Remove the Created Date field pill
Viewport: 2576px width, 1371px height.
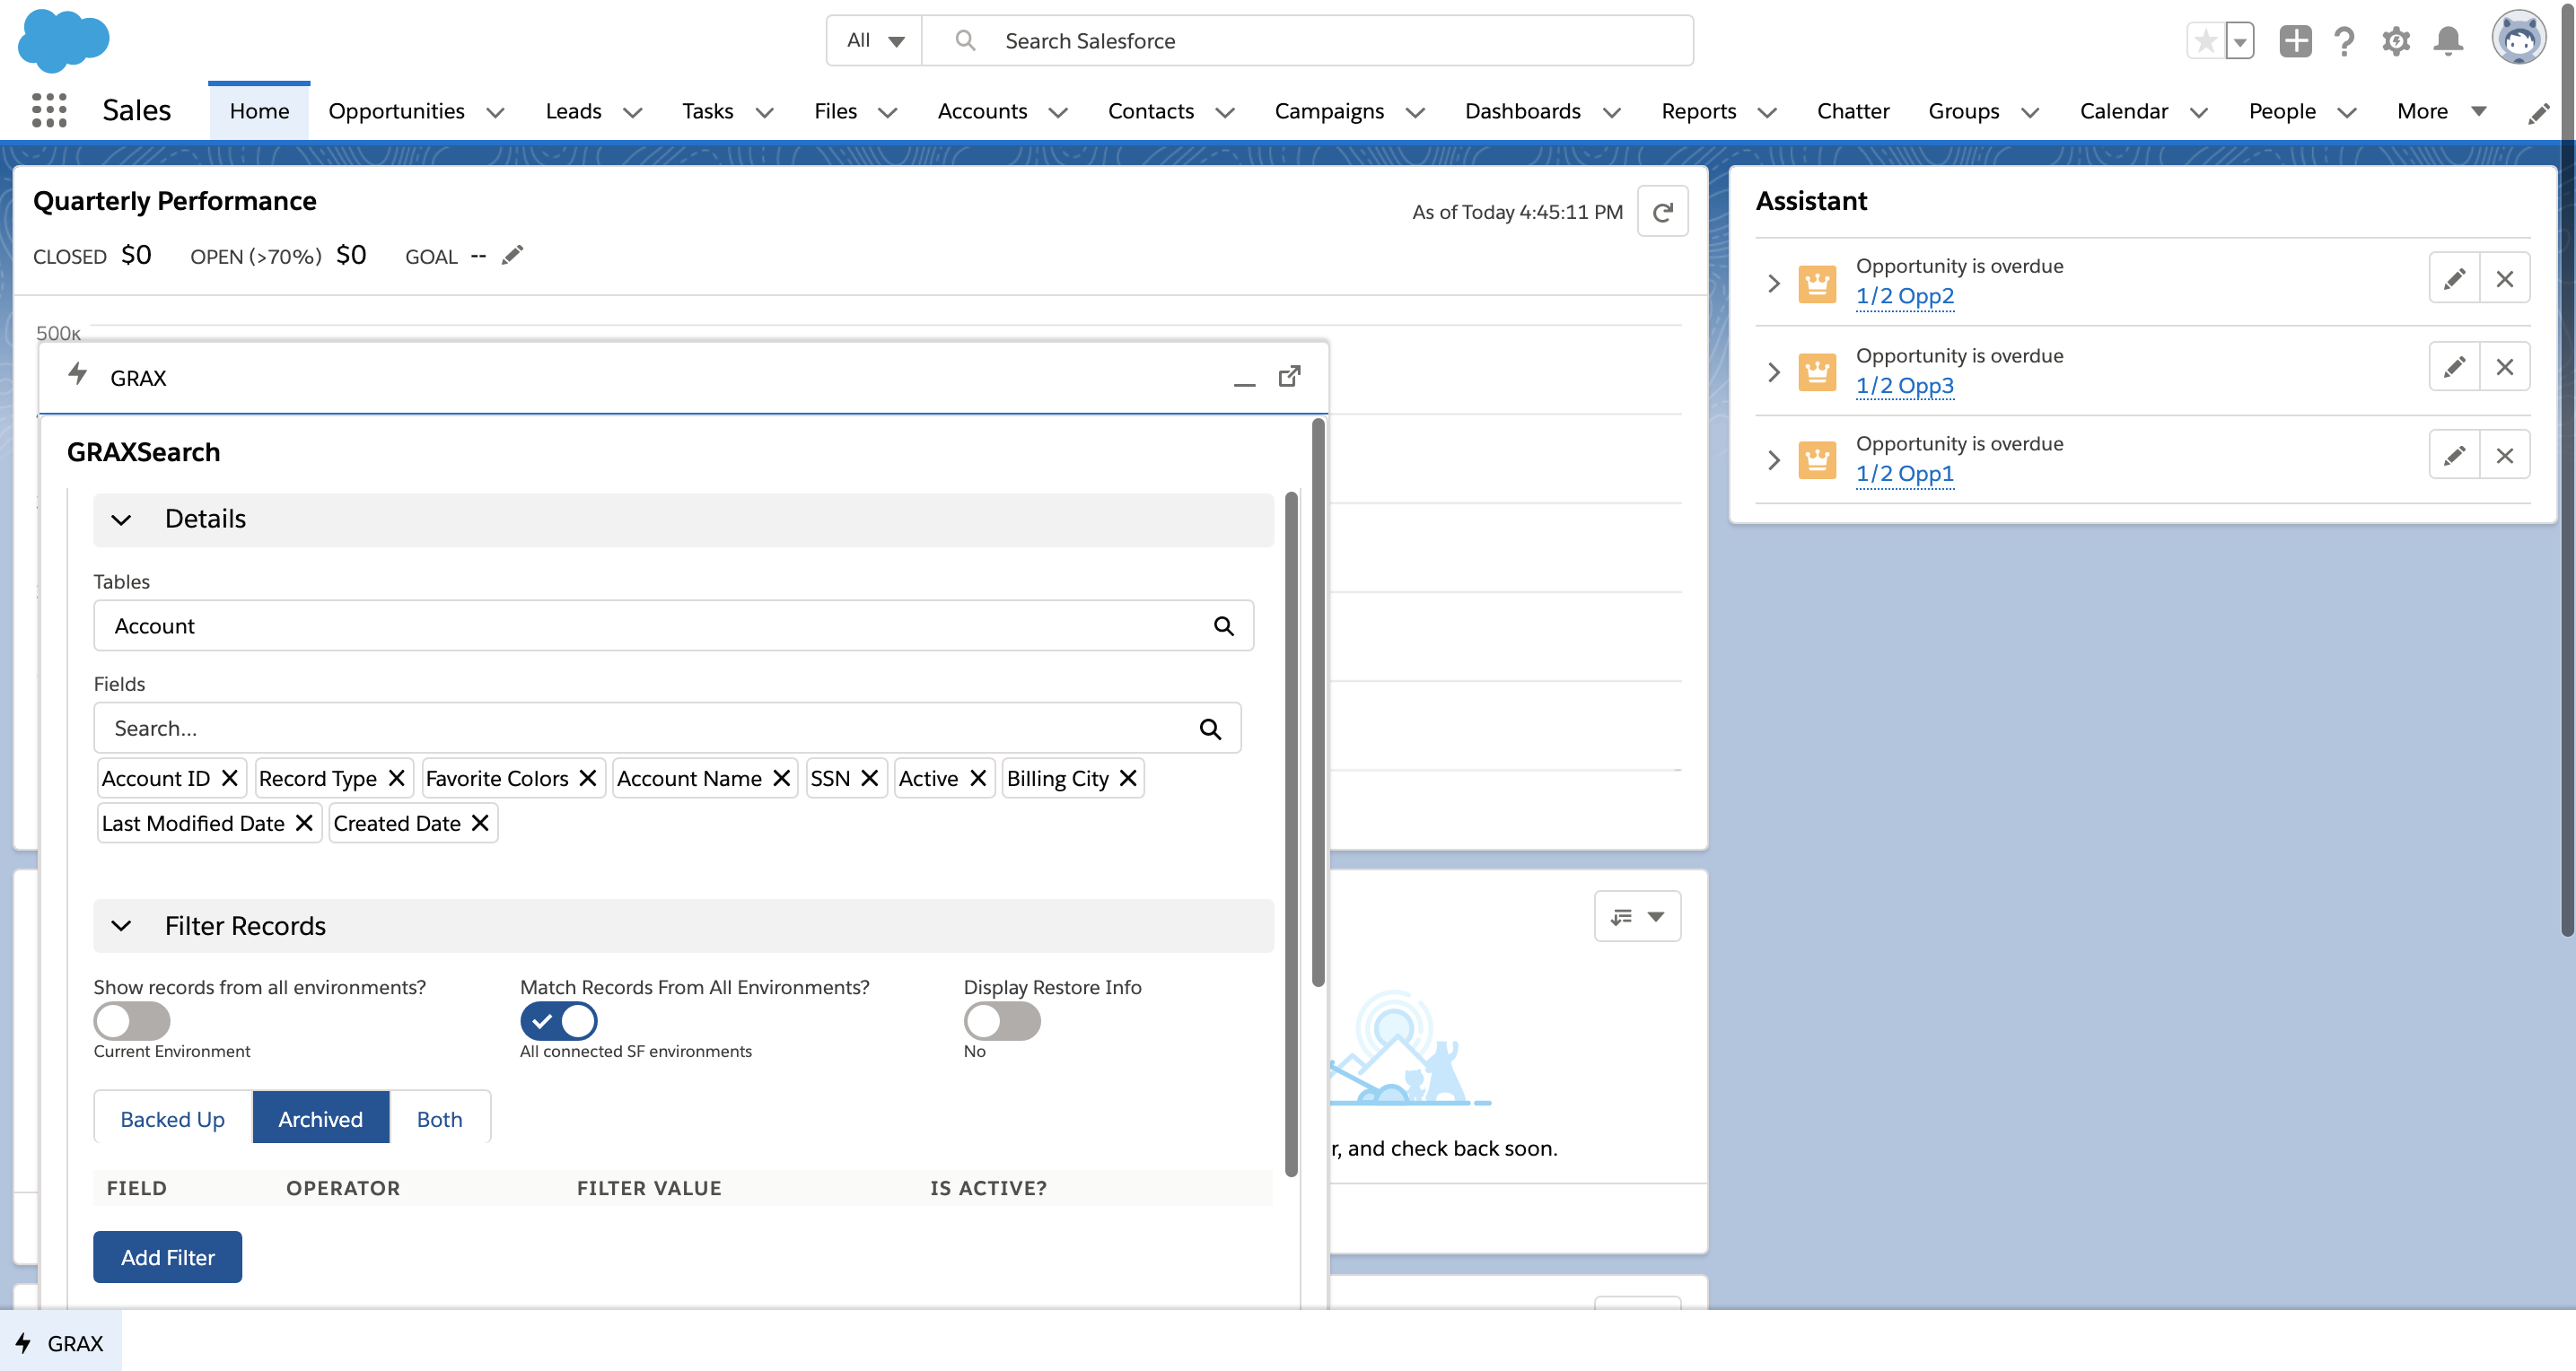coord(480,823)
